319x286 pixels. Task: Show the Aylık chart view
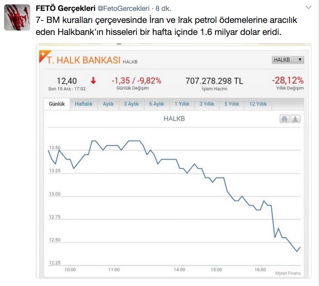click(x=108, y=104)
